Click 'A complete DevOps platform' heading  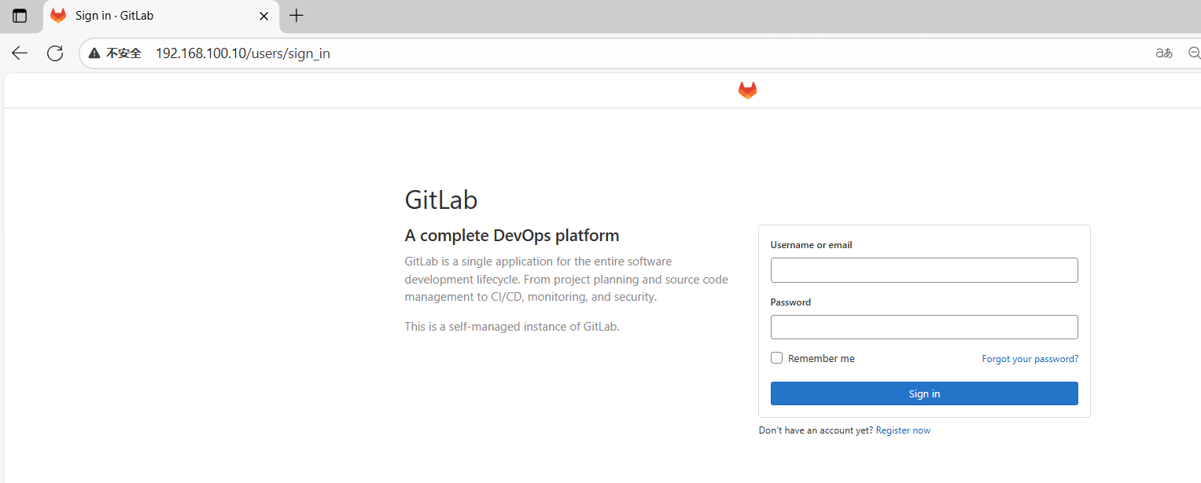click(x=512, y=236)
